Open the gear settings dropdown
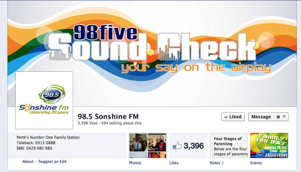 [x=281, y=117]
